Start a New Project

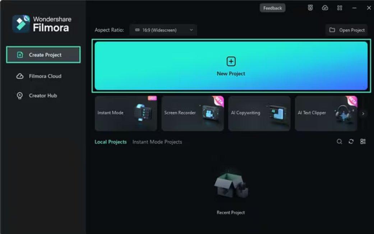point(231,66)
